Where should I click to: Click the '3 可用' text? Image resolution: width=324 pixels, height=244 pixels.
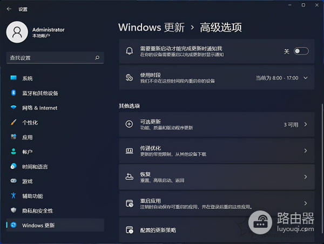click(291, 125)
